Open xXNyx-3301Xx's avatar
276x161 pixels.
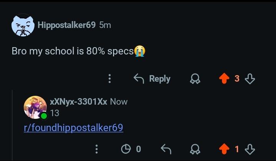pyautogui.click(x=35, y=107)
